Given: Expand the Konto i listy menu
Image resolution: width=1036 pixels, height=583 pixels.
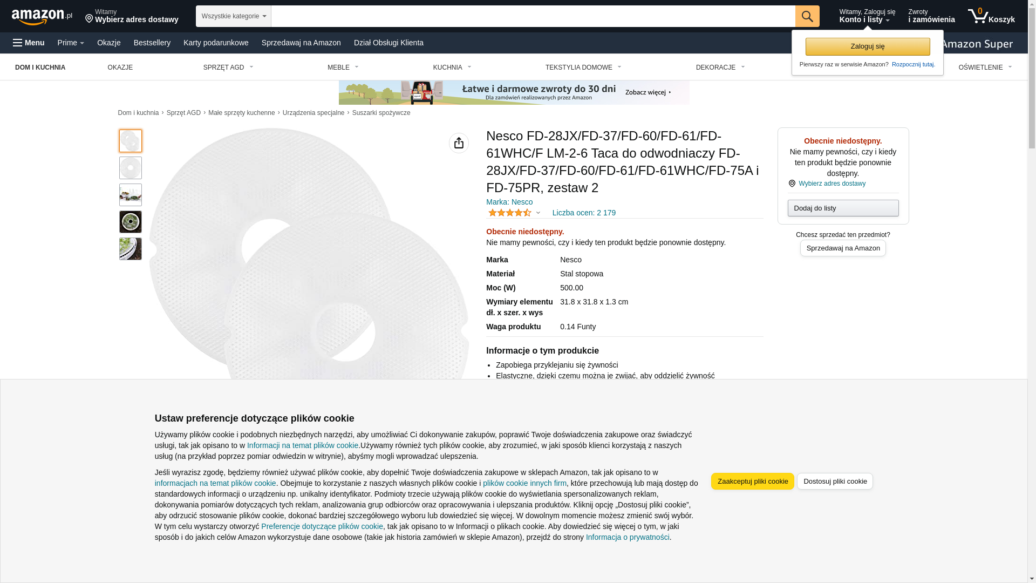Looking at the screenshot, I should click(x=867, y=16).
